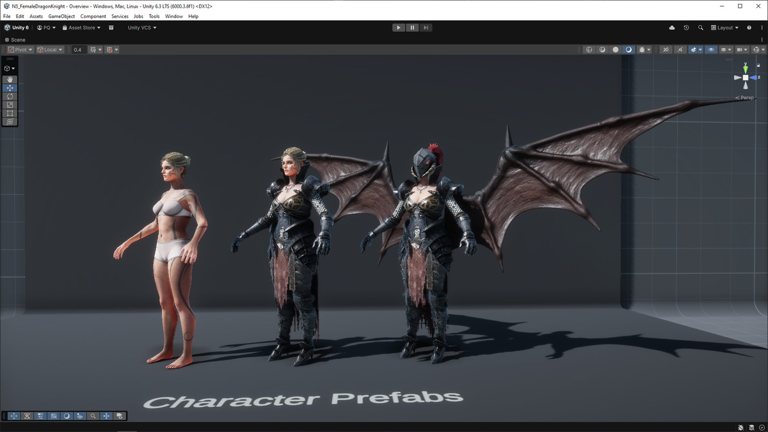Open the Window menu

(x=173, y=16)
